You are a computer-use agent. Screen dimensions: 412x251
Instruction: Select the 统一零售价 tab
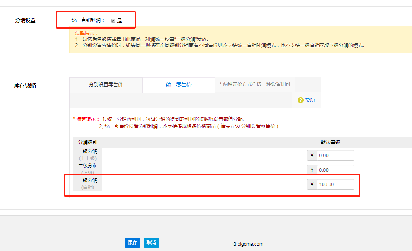click(x=179, y=85)
